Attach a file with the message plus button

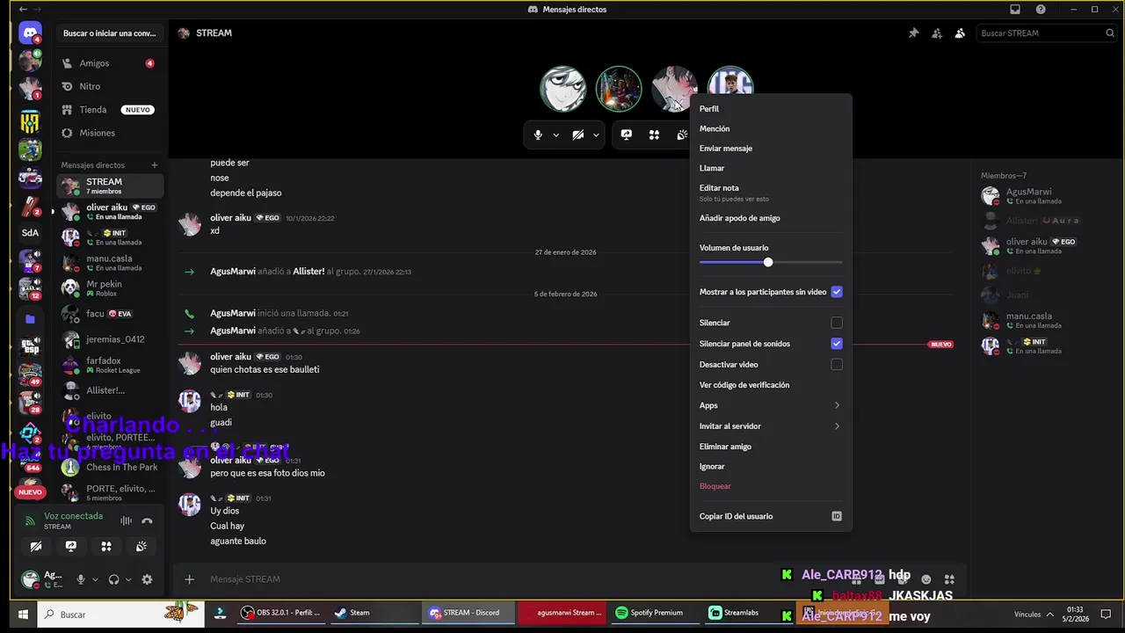(x=189, y=578)
